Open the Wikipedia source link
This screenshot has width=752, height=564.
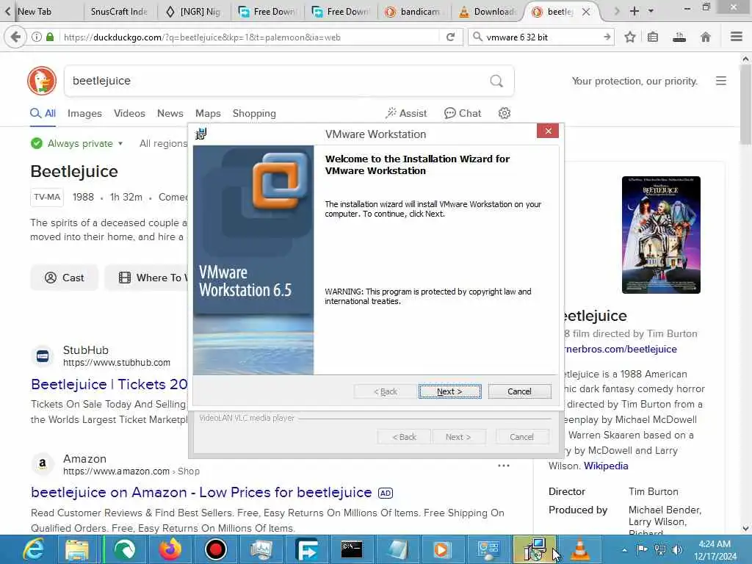[x=606, y=466]
